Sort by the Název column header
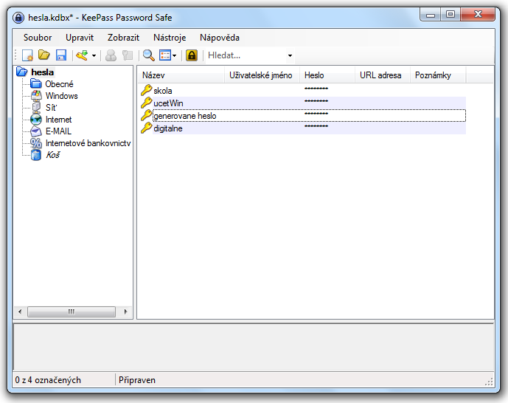Screen dimensions: 508x403 coord(181,75)
